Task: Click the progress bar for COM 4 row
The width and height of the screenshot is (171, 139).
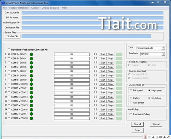Action: click(72, 58)
